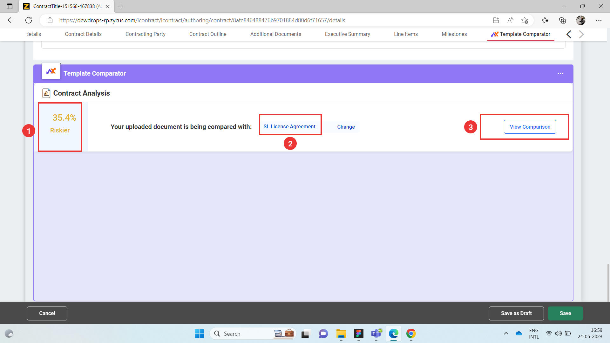Click Change to pick another template
The height and width of the screenshot is (343, 610).
[x=346, y=127]
